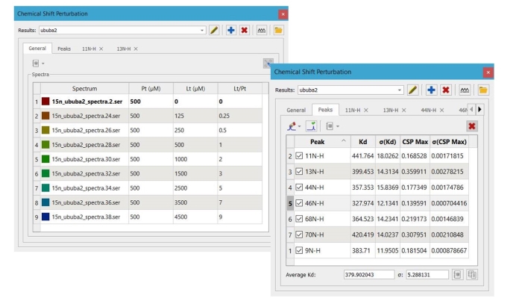Click the dark red swatch for spectra.2.ser
Screen dimensions: 522x301
[x=45, y=101]
